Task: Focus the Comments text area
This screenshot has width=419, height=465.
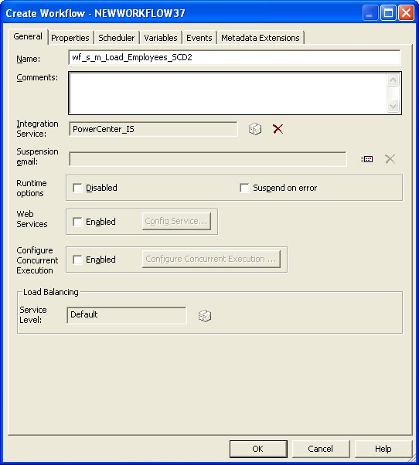Action: coord(235,93)
